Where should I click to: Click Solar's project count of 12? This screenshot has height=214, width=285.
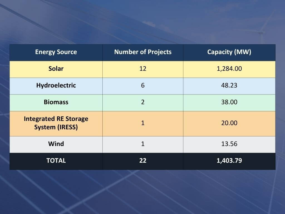coord(143,69)
